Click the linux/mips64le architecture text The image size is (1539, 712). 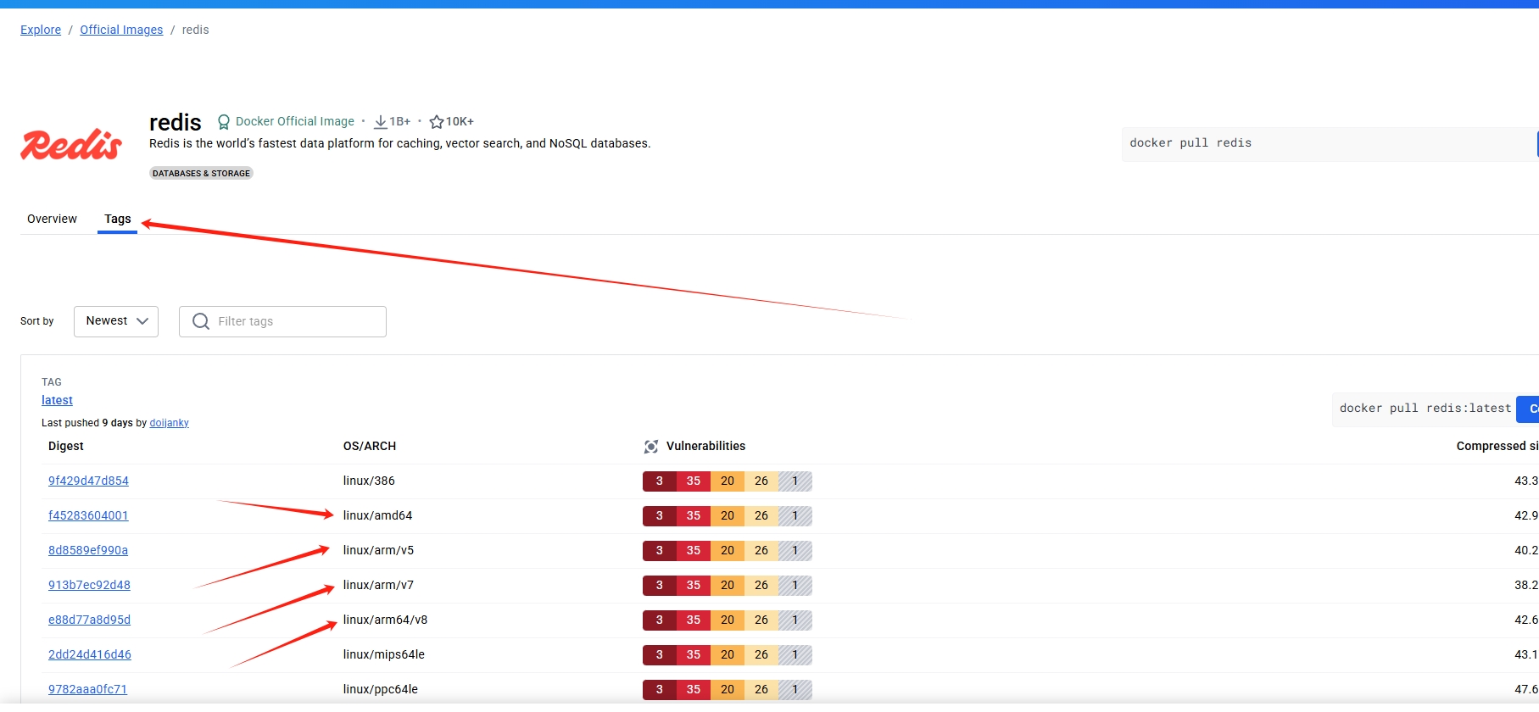click(384, 654)
